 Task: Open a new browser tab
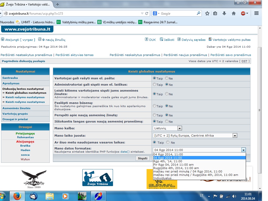pyautogui.click(x=58, y=4)
